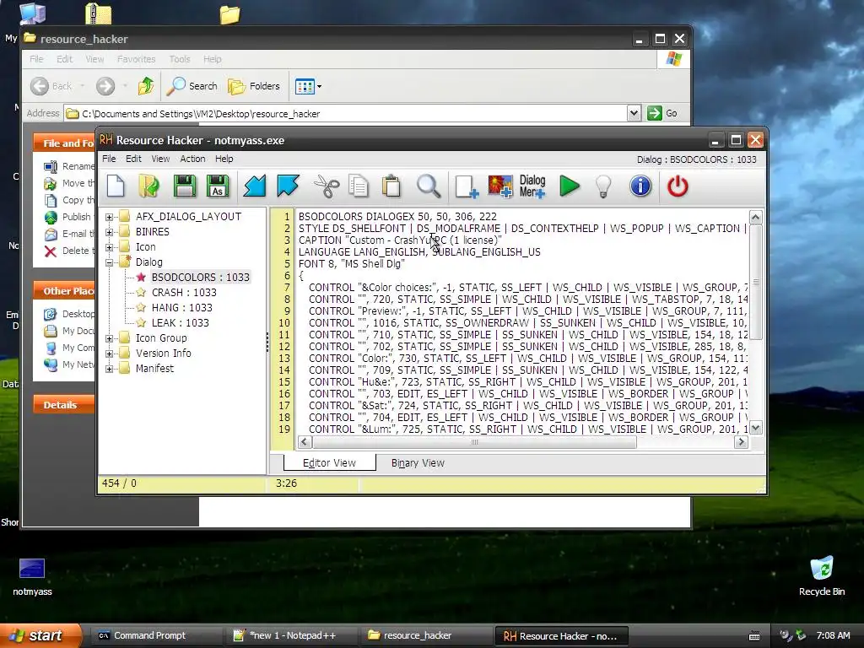Click the Back button in Explorer
This screenshot has width=864, height=648.
click(51, 86)
